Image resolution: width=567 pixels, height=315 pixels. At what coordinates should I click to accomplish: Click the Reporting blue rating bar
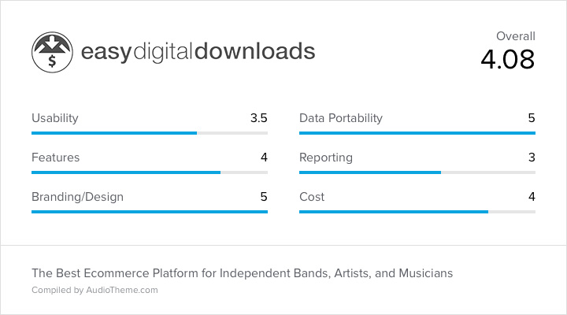click(417, 172)
